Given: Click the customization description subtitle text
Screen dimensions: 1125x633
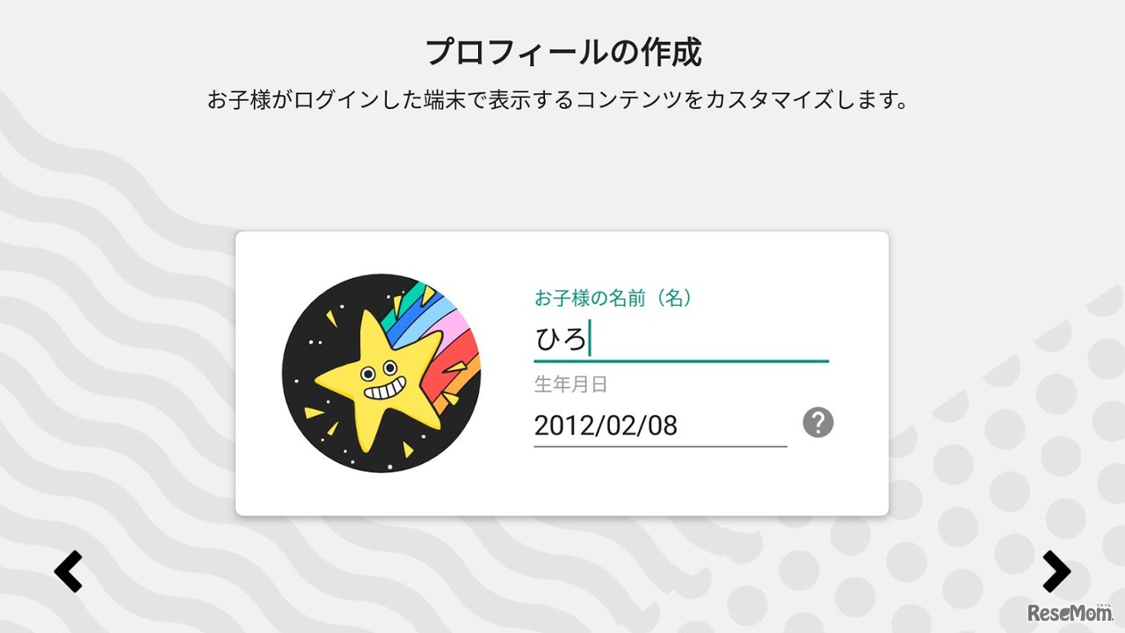Looking at the screenshot, I should (557, 99).
